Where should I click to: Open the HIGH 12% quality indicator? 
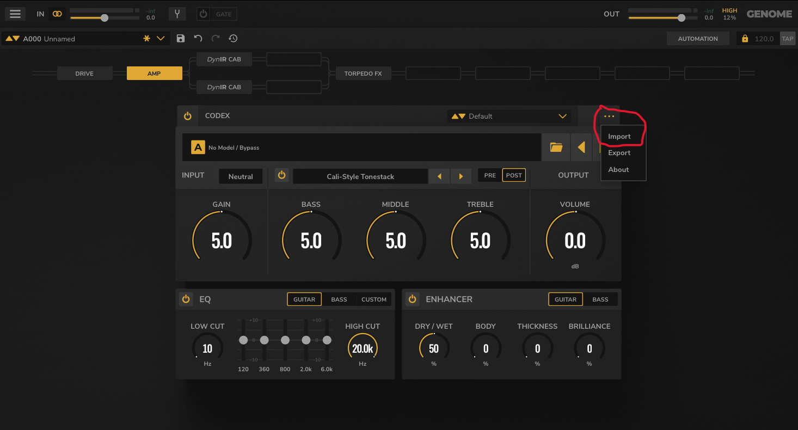click(x=729, y=14)
